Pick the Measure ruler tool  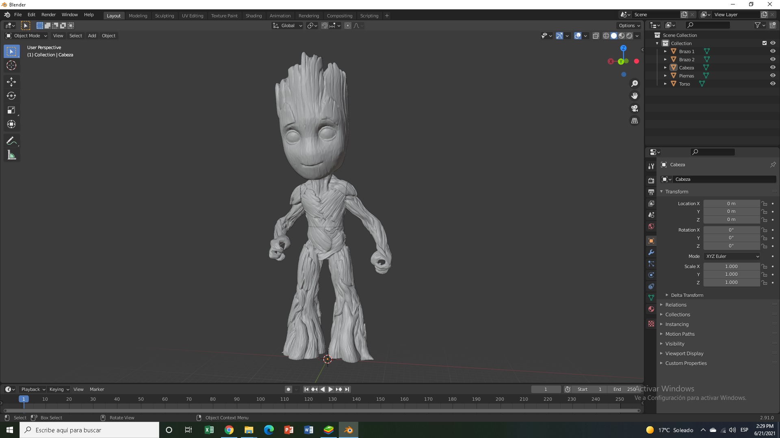click(x=11, y=155)
